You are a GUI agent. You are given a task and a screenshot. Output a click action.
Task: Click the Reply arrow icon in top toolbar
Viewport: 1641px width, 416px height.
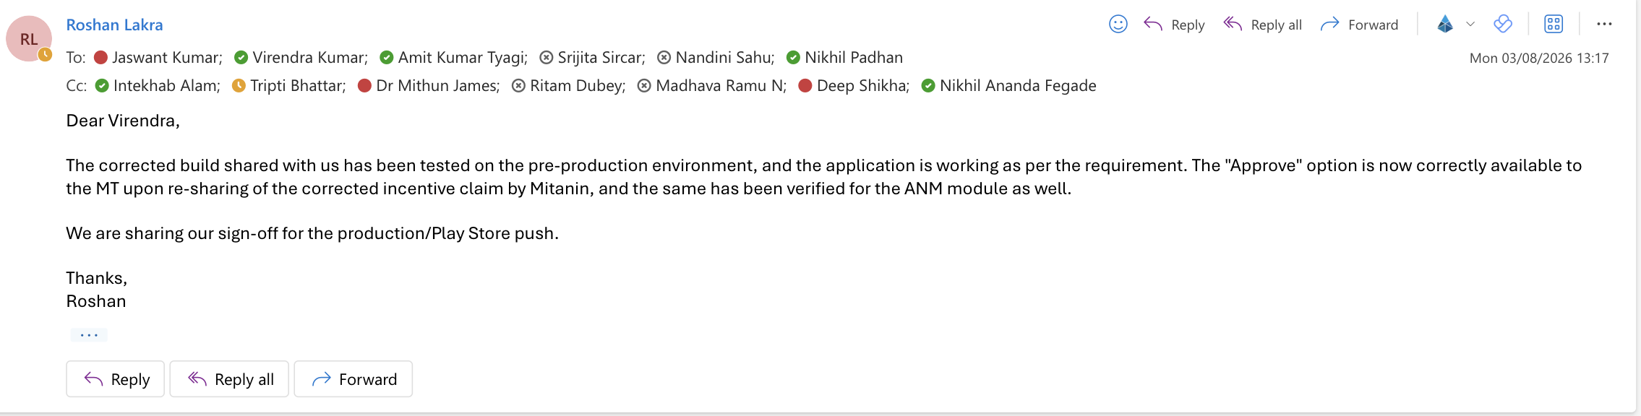tap(1153, 25)
